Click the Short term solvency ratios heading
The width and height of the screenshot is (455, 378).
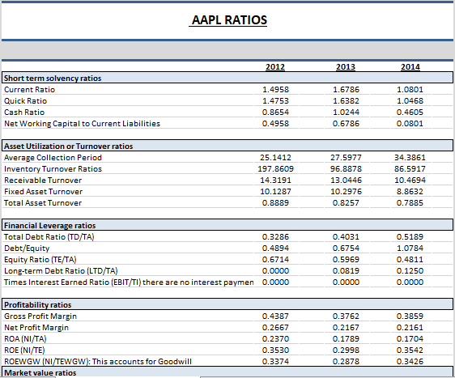click(x=53, y=79)
